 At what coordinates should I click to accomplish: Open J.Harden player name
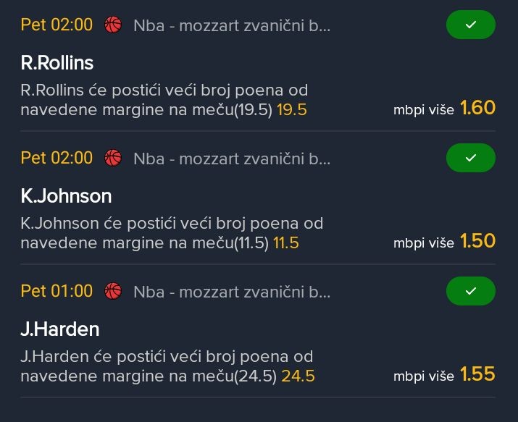click(x=59, y=329)
